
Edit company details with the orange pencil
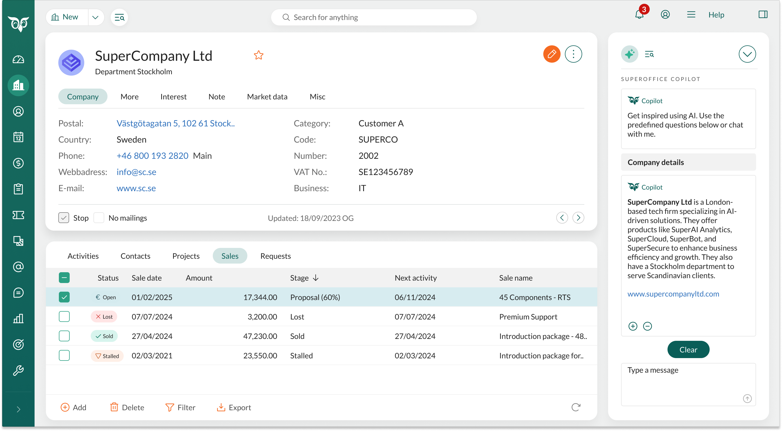click(552, 54)
